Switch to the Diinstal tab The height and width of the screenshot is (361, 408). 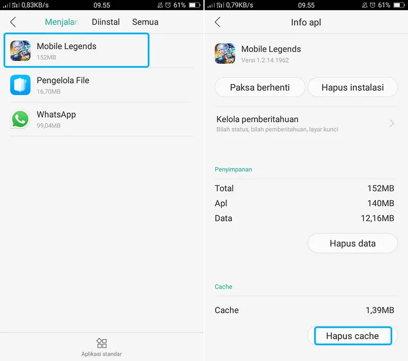106,22
